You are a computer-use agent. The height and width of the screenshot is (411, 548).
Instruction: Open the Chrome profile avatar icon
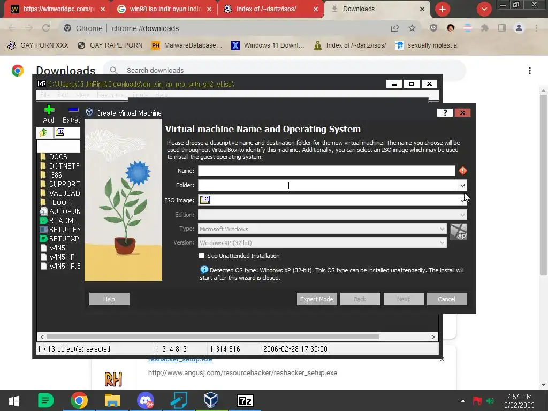click(x=519, y=28)
